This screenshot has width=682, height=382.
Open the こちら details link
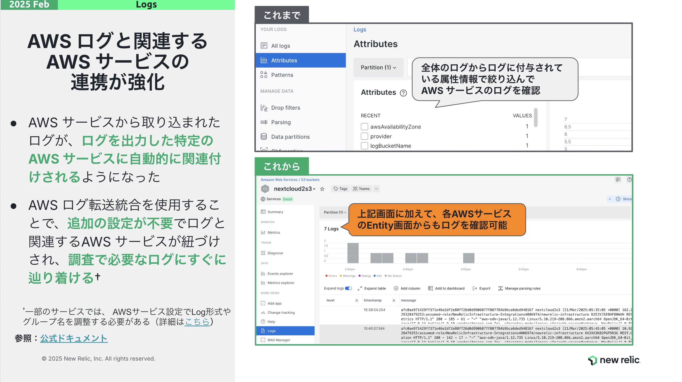pyautogui.click(x=197, y=322)
